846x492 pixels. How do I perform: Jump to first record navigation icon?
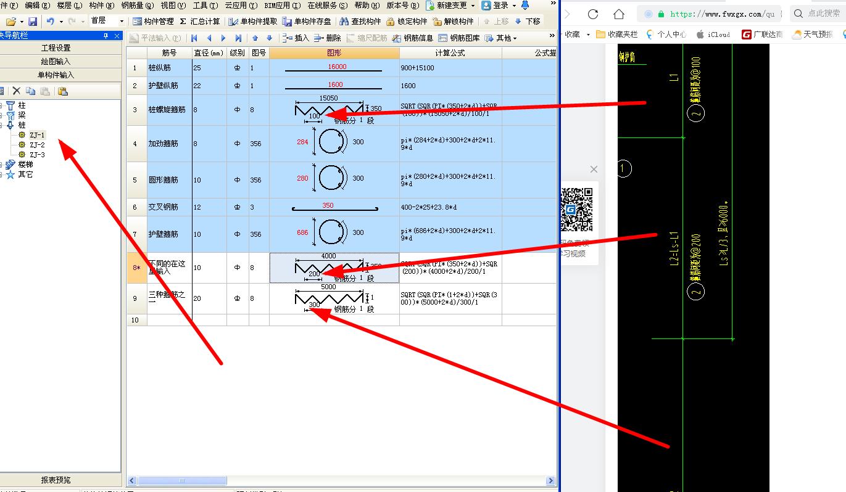coord(194,38)
